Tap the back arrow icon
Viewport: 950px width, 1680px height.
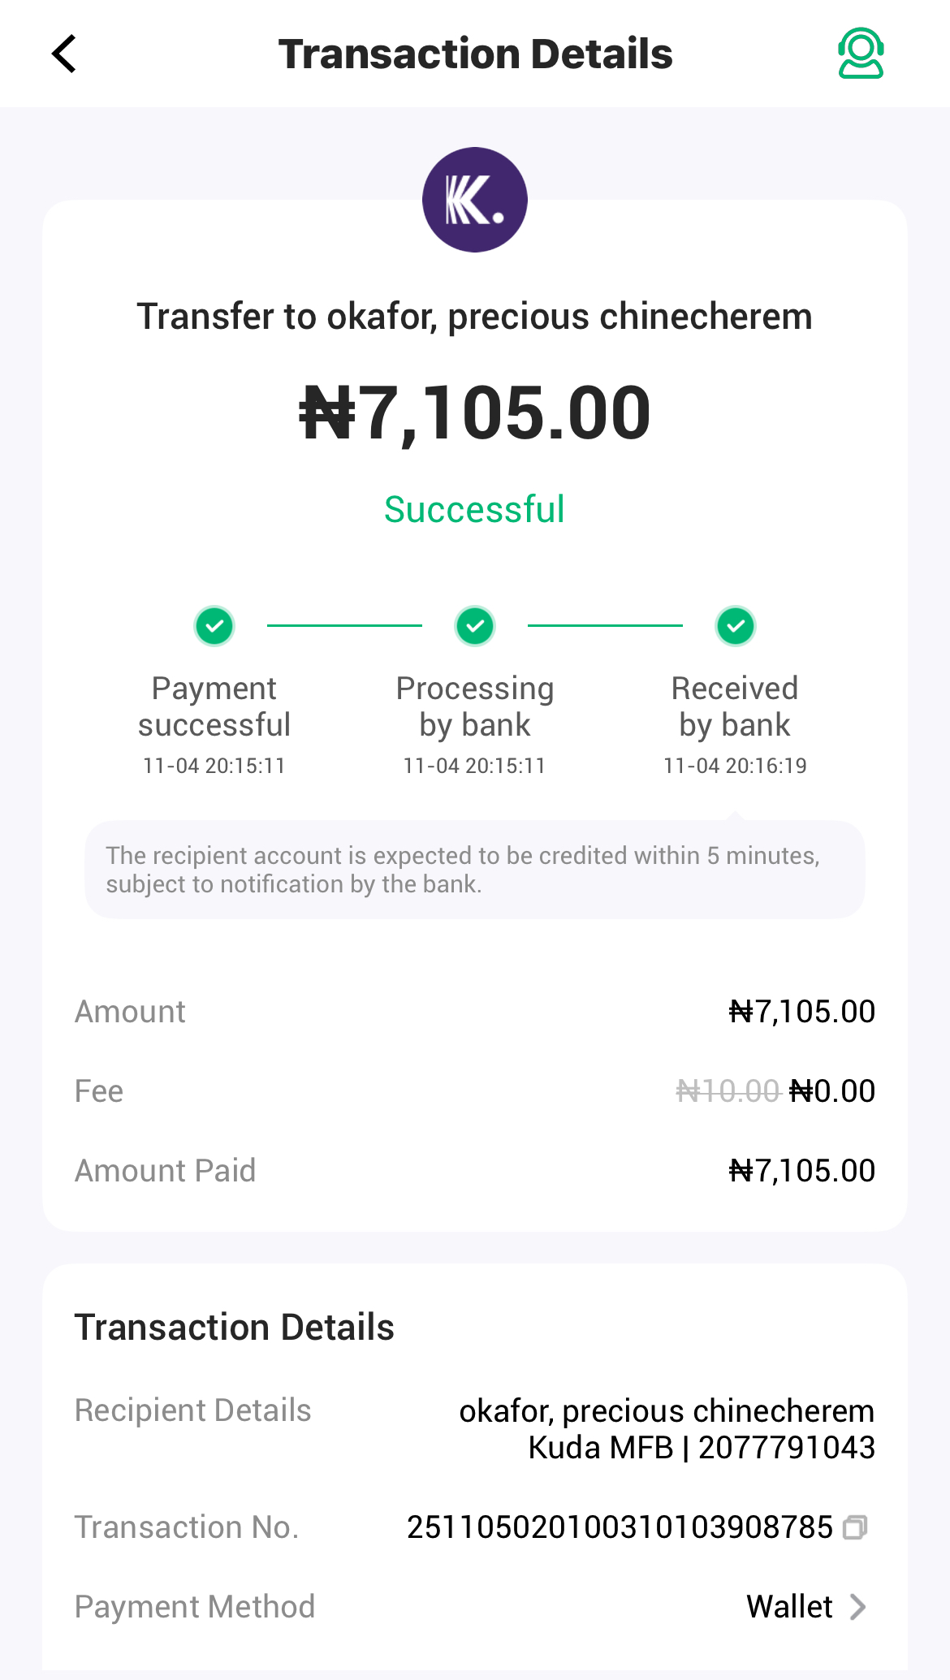coord(64,54)
